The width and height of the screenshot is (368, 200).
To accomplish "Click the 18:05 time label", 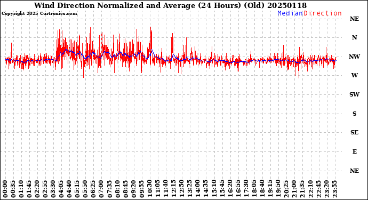I will tap(254, 189).
